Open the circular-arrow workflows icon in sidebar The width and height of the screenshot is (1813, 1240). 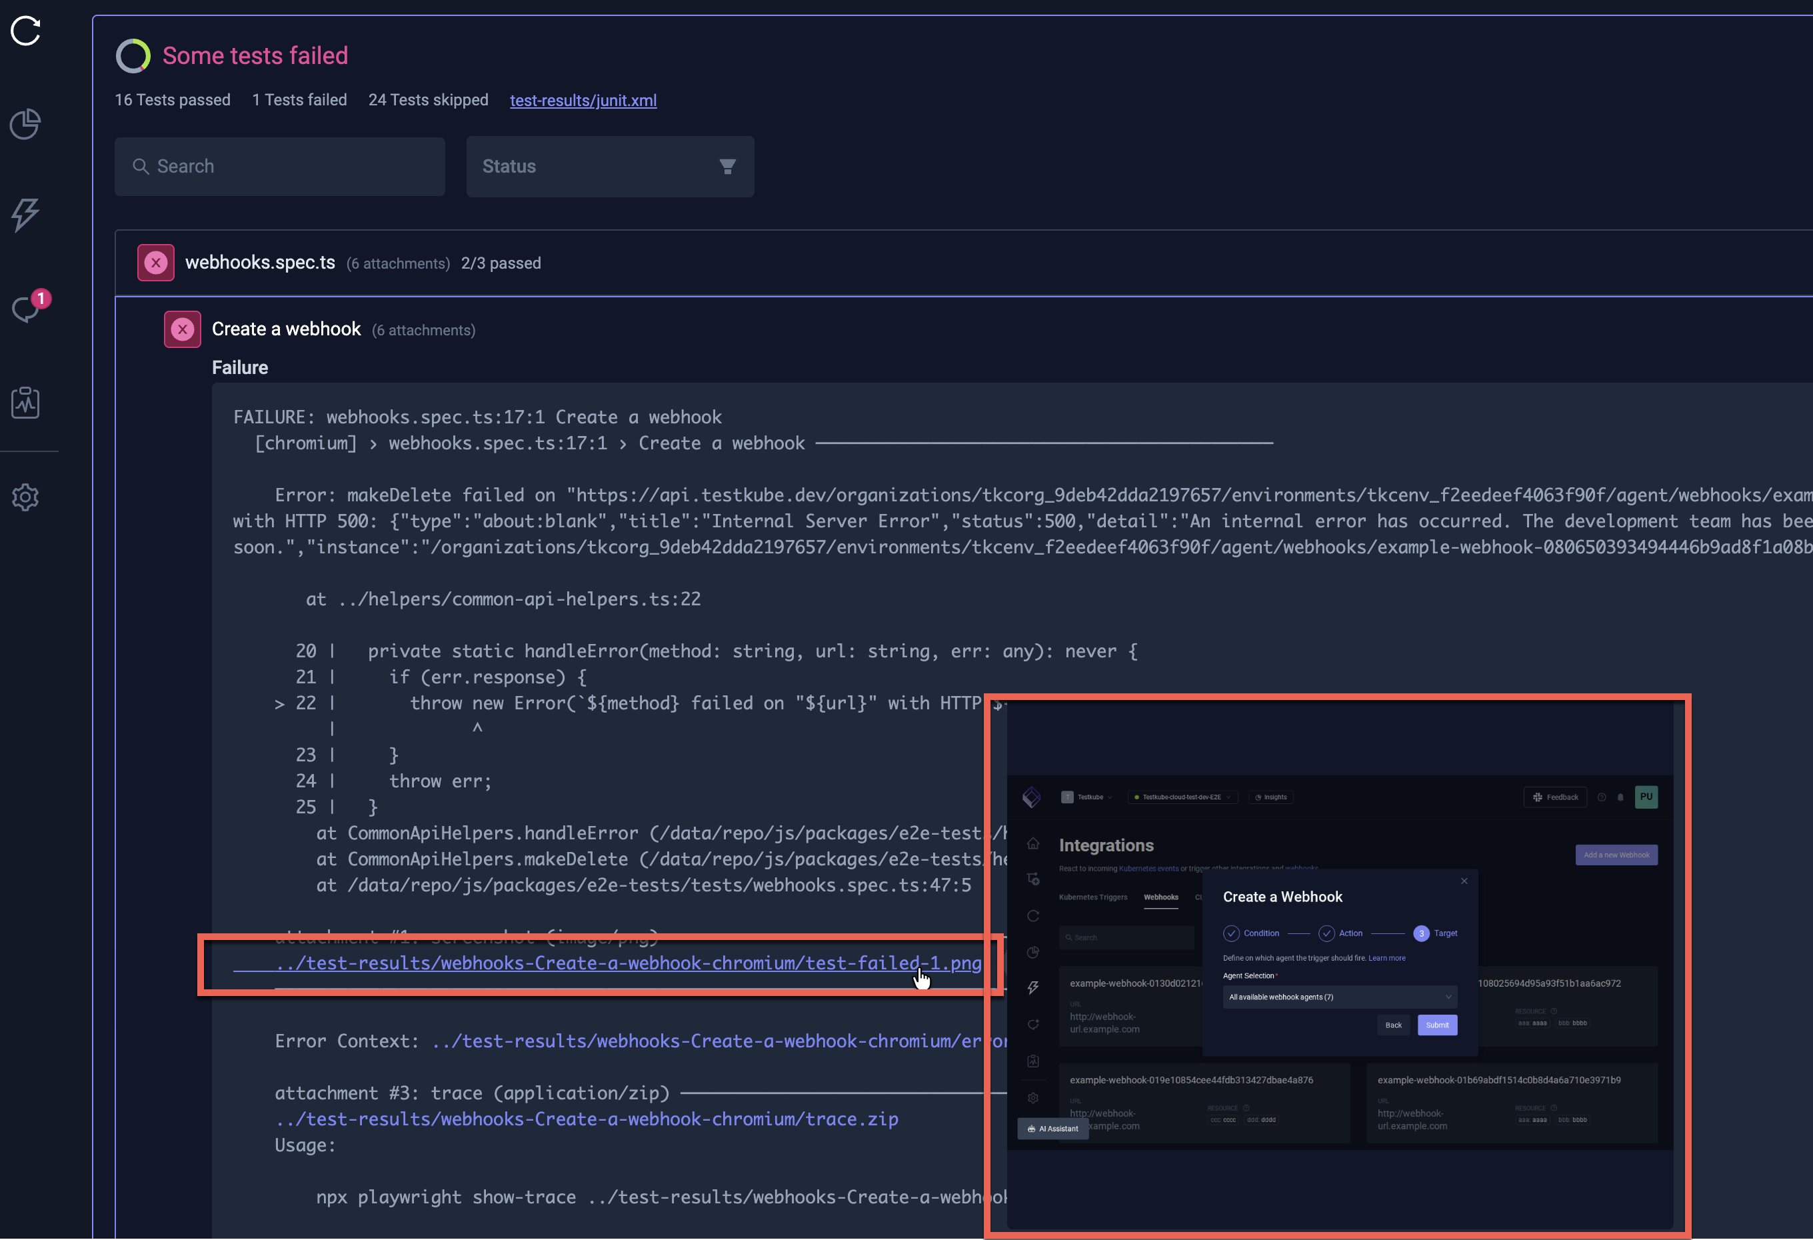click(x=26, y=31)
